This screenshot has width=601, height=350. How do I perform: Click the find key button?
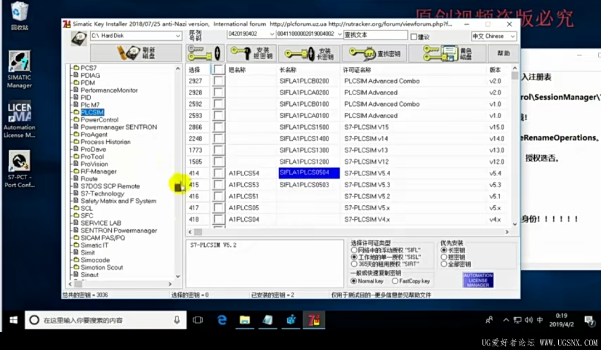(374, 53)
